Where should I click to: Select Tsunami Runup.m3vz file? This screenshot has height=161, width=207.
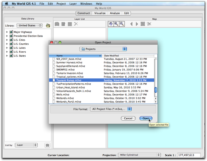pos(102,80)
